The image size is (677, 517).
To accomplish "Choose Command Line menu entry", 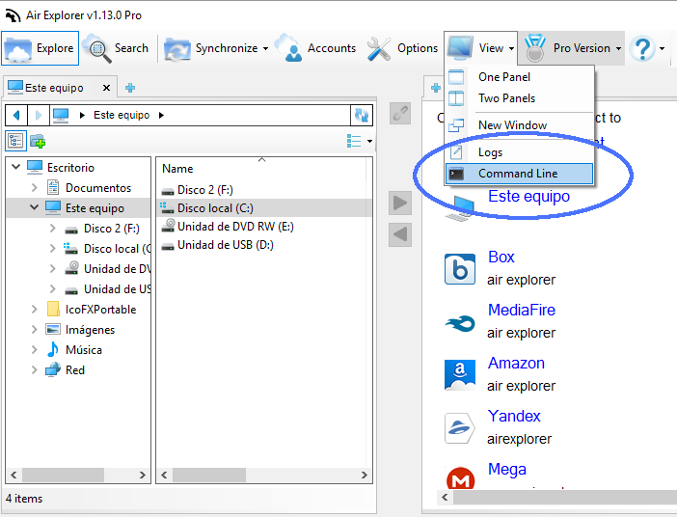I will pos(519,174).
